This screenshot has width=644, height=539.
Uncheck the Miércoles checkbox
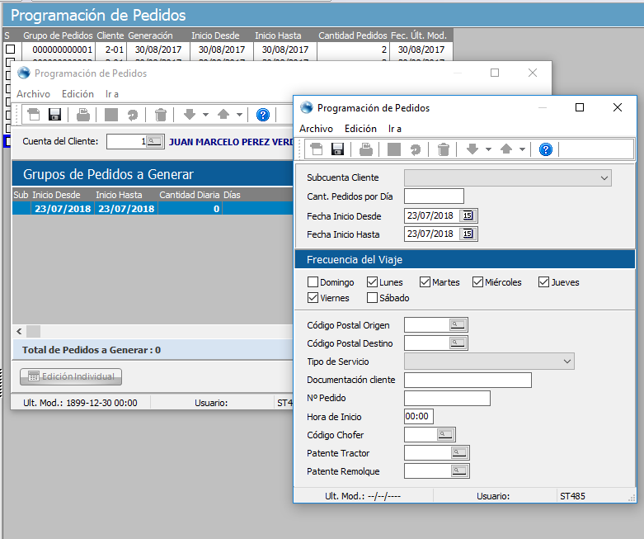478,282
